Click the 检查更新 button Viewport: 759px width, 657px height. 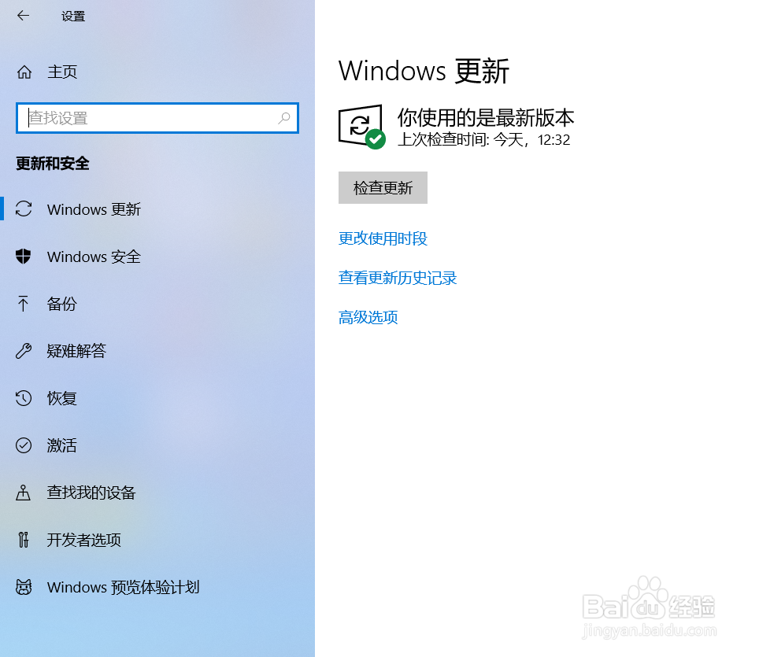pos(383,188)
